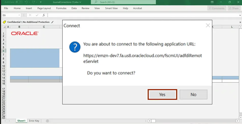Add a new sheet with plus icon
This screenshot has width=242, height=124.
point(47,121)
